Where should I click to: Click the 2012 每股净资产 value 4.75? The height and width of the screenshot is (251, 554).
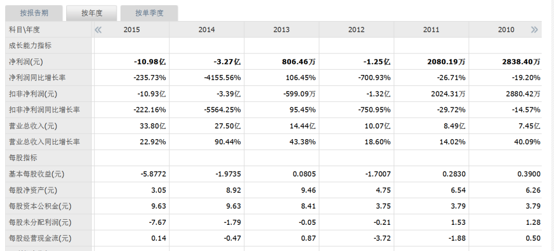[x=382, y=190]
